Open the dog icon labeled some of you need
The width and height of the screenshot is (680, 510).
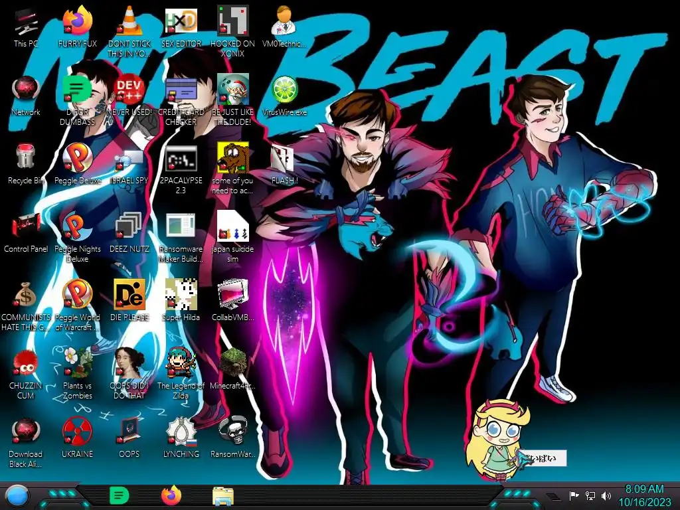232,169
